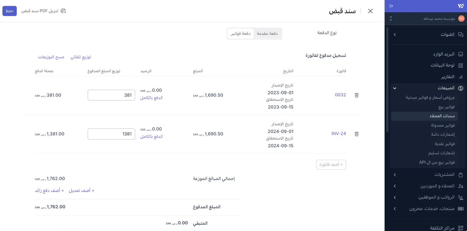
Task: Open القنوات via the chat icon
Action: point(461,35)
